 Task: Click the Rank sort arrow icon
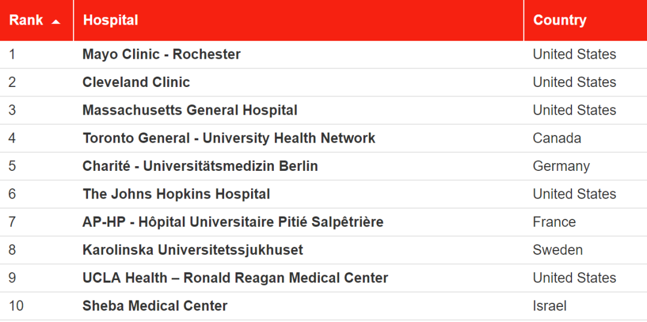(x=56, y=22)
